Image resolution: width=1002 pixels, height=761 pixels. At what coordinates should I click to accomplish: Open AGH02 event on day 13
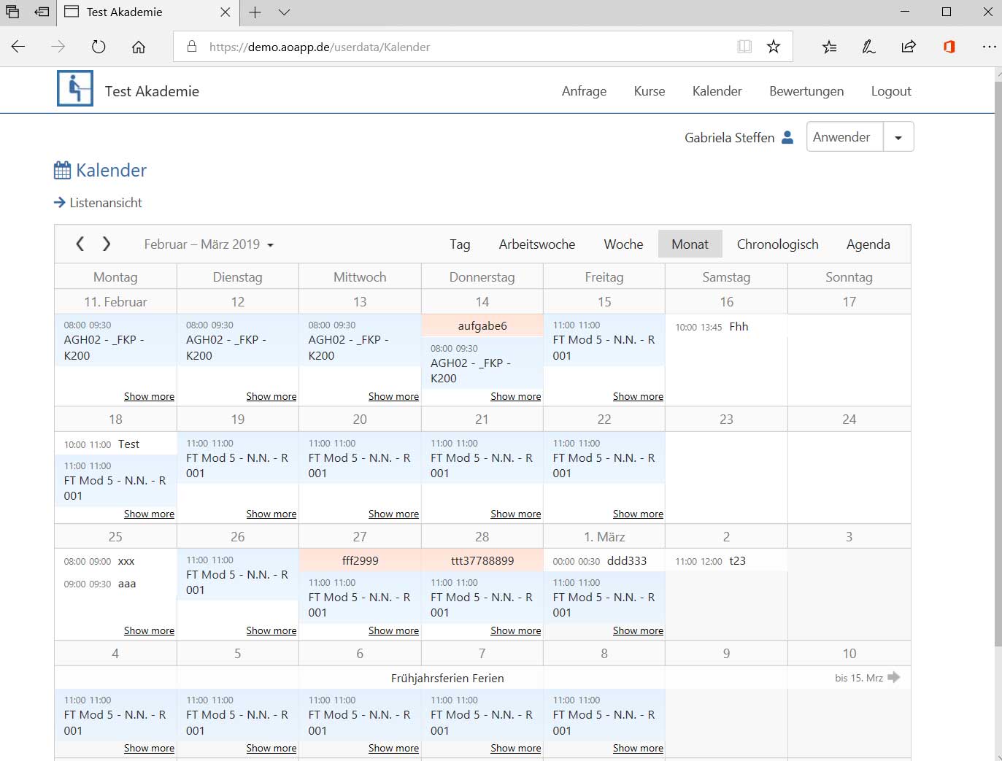(x=360, y=340)
